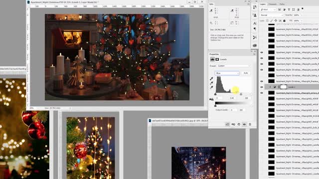Screen dimensions: 319x179
Task: Click the Auto button in Levels
Action: 246,73
